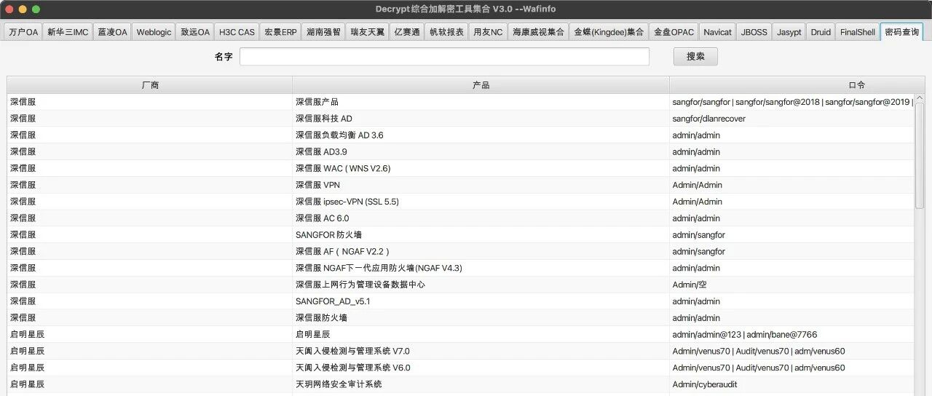Select the 深信服 AF ( NGAF V2.2 ) cell

[481, 251]
